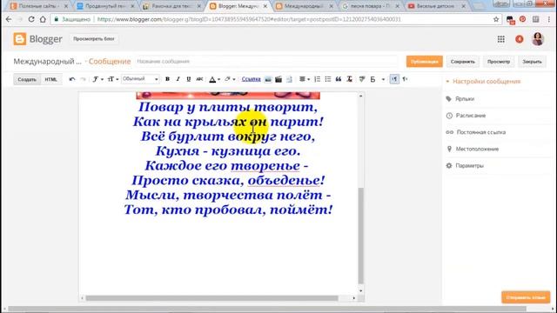This screenshot has height=313, width=557.
Task: Open the language input tools Б button
Action: coord(372,79)
